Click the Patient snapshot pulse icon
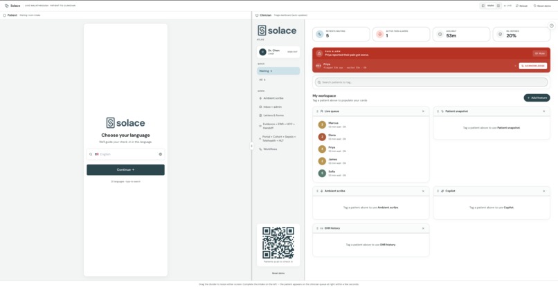Screen dimensions: 558x287 tap(442, 111)
